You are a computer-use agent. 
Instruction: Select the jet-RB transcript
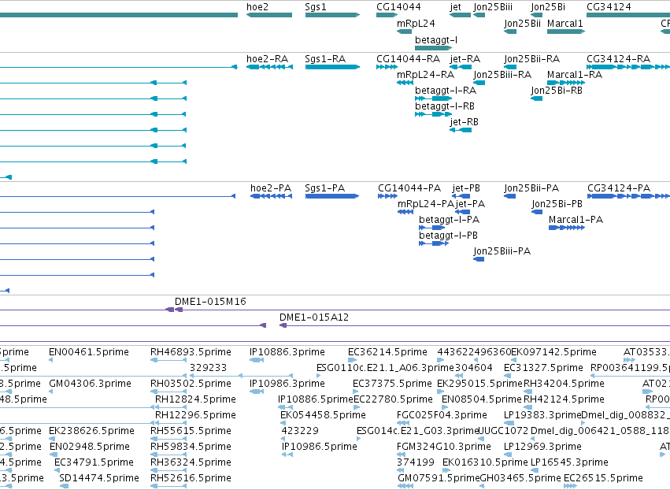pos(461,130)
